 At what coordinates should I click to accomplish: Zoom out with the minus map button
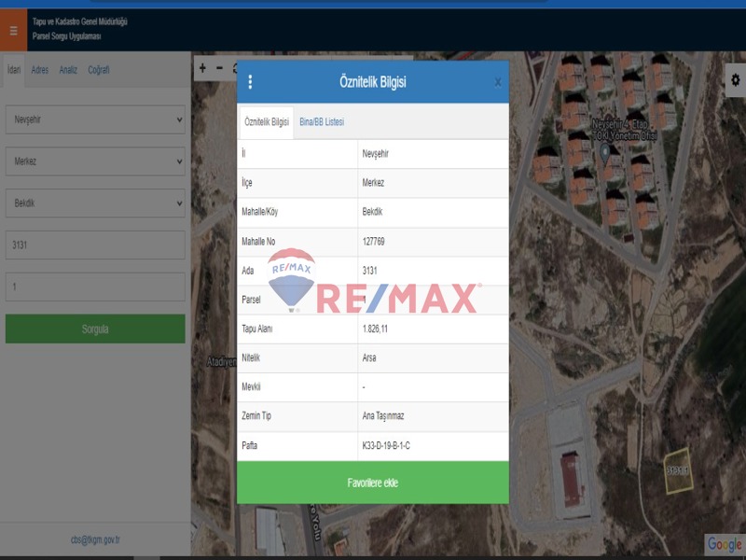tap(220, 68)
